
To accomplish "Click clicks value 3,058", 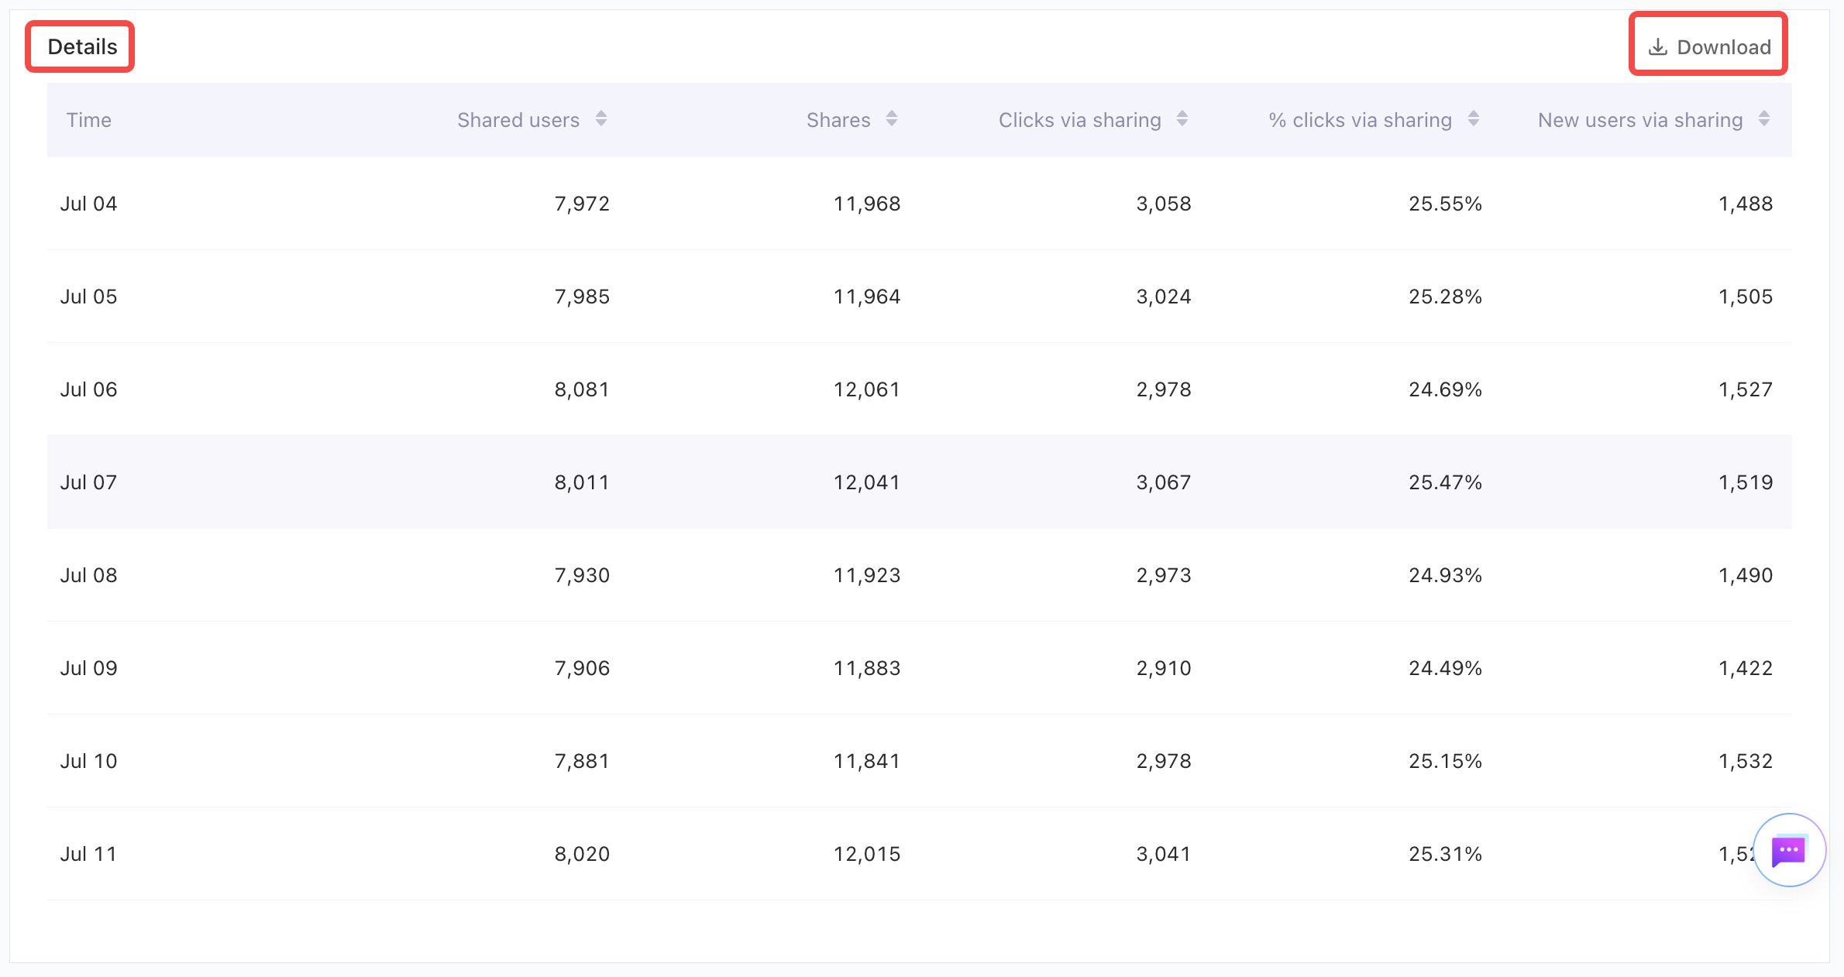I will point(1164,204).
